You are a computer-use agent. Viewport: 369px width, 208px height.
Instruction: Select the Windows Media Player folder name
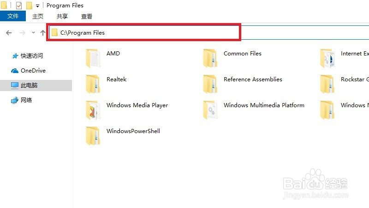[x=137, y=105]
